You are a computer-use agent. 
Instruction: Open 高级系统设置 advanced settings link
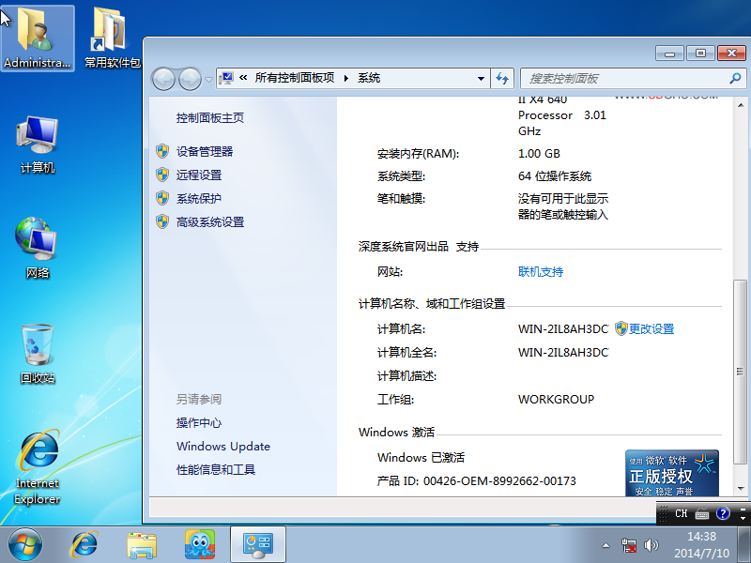pos(209,221)
